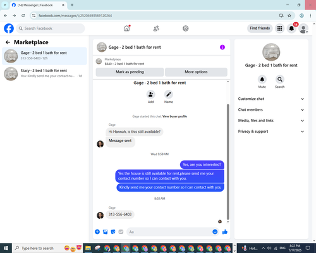Screen dimensions: 316x253
Task: Open File Explorer from taskbar
Action: coord(88,249)
